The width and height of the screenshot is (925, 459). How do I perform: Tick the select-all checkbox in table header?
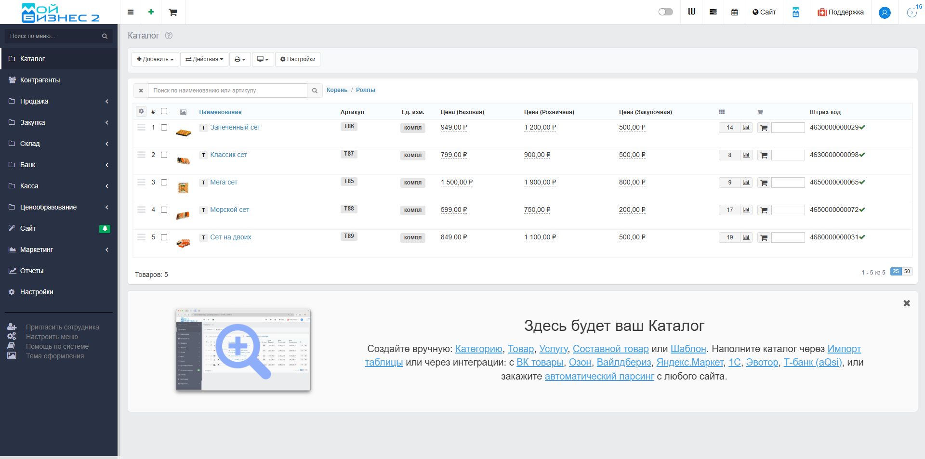click(164, 111)
